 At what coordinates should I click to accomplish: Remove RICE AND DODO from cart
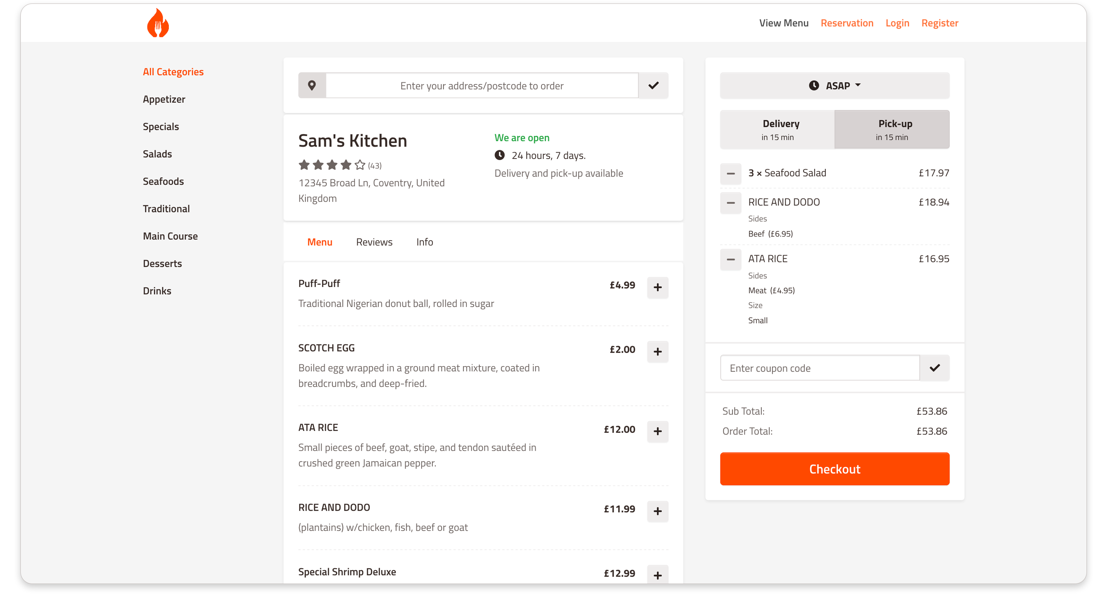[730, 203]
